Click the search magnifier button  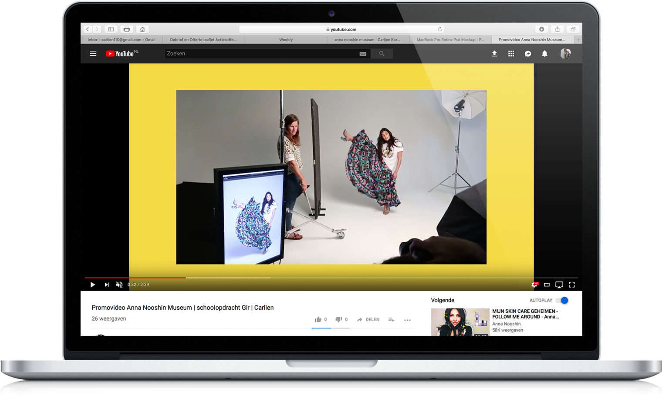(x=382, y=54)
